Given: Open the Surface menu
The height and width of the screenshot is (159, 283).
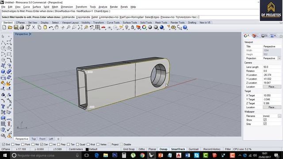Looking at the screenshot, I should 37,7.
